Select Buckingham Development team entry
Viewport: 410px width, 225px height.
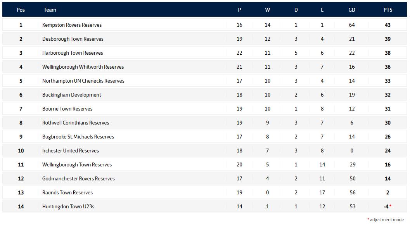pyautogui.click(x=71, y=95)
